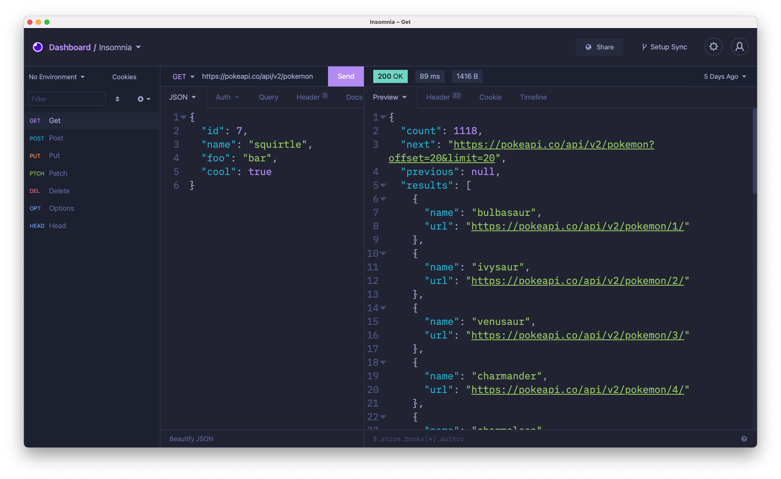Screen dimensions: 781x479
Task: Click the help question mark icon
Action: click(x=744, y=439)
